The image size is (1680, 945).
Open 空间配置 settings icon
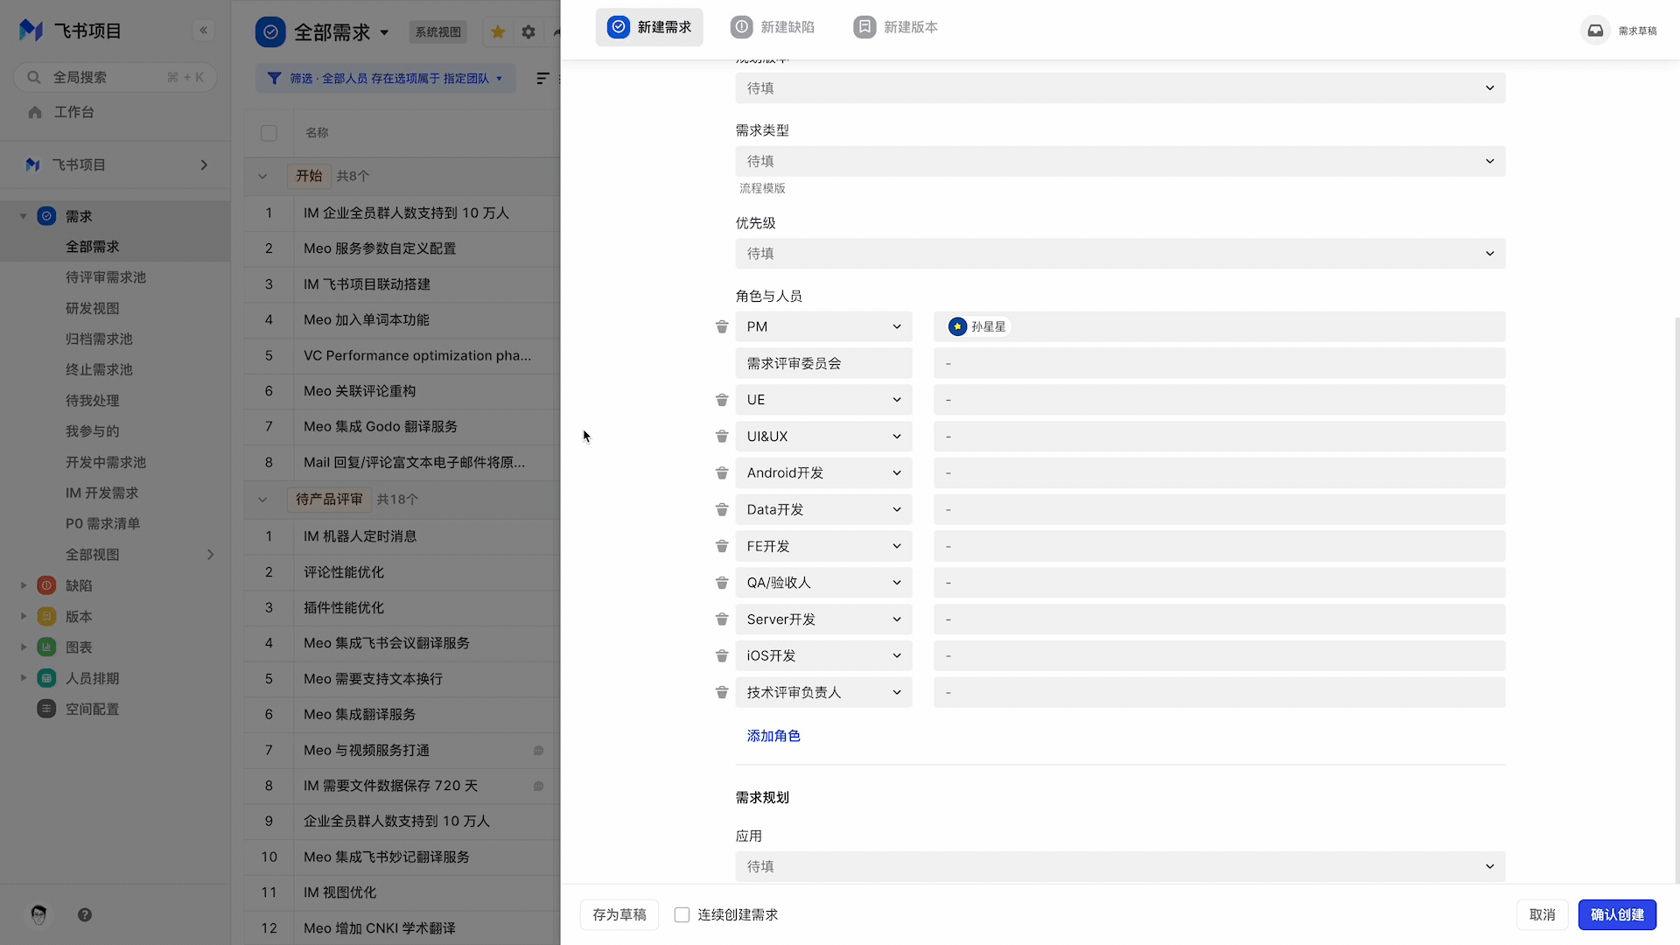tap(47, 709)
